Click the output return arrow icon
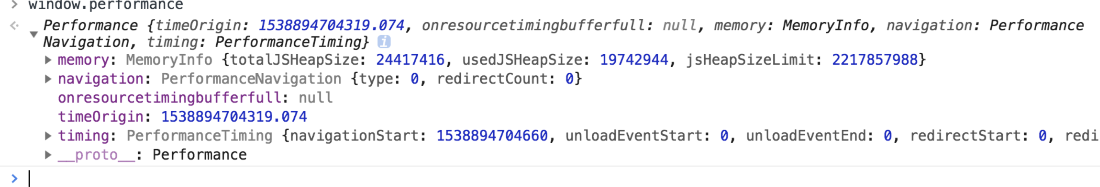The width and height of the screenshot is (1100, 187). 15,25
